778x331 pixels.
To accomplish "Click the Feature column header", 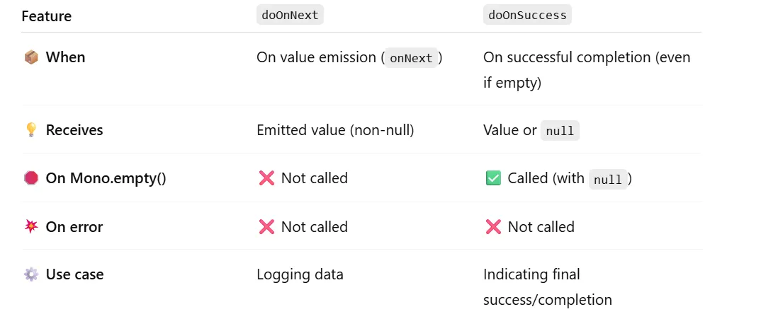I will (x=47, y=16).
